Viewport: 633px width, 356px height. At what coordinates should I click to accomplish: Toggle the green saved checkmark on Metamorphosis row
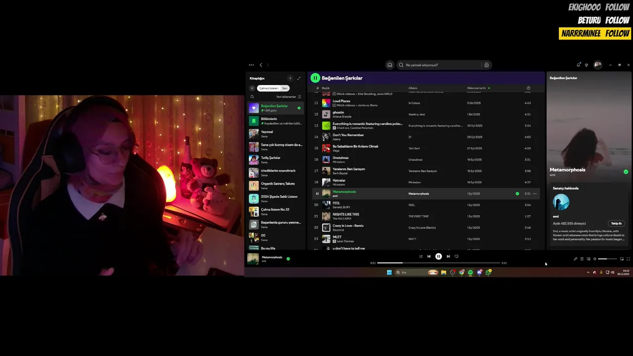coord(517,194)
